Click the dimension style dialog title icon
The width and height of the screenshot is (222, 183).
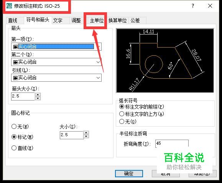[x=9, y=6]
